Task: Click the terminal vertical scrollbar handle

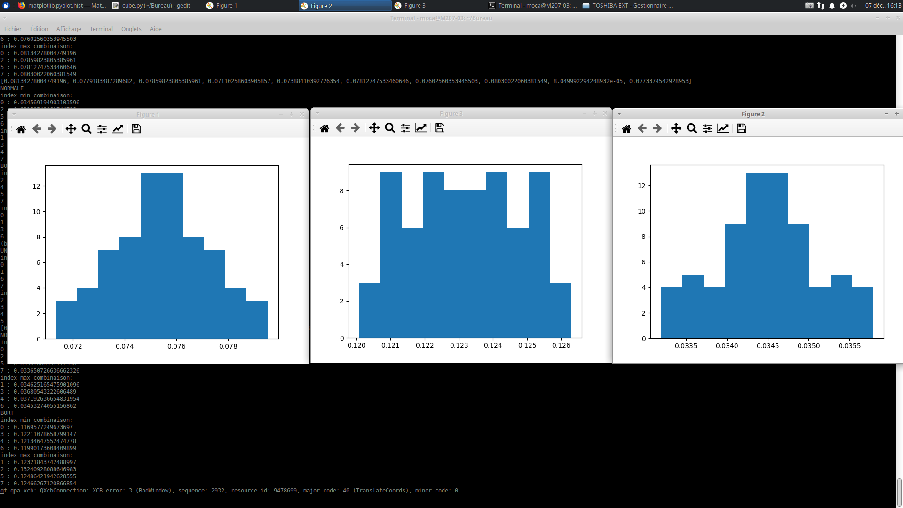Action: pyautogui.click(x=899, y=492)
